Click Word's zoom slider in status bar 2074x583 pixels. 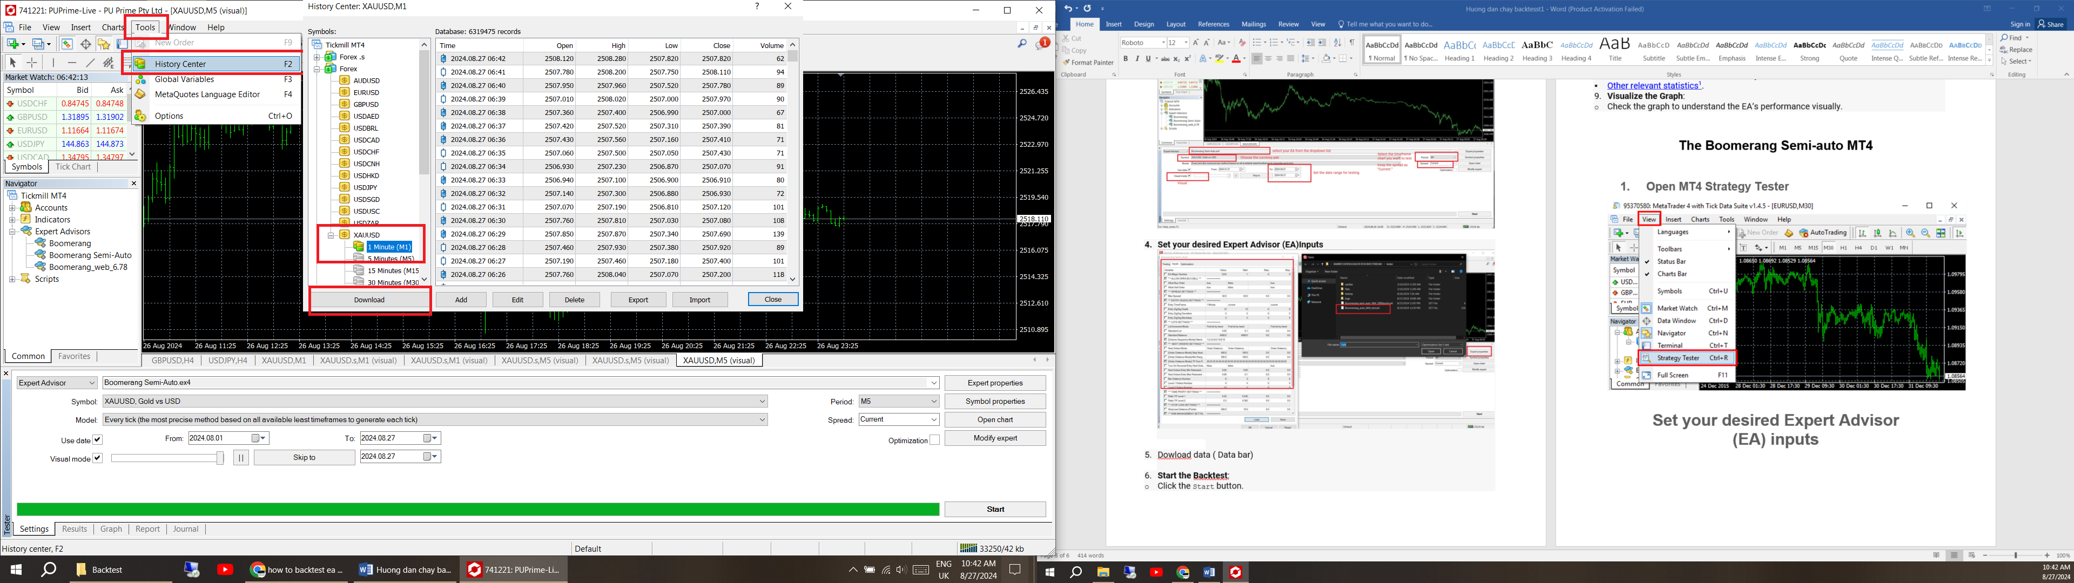pos(2016,555)
